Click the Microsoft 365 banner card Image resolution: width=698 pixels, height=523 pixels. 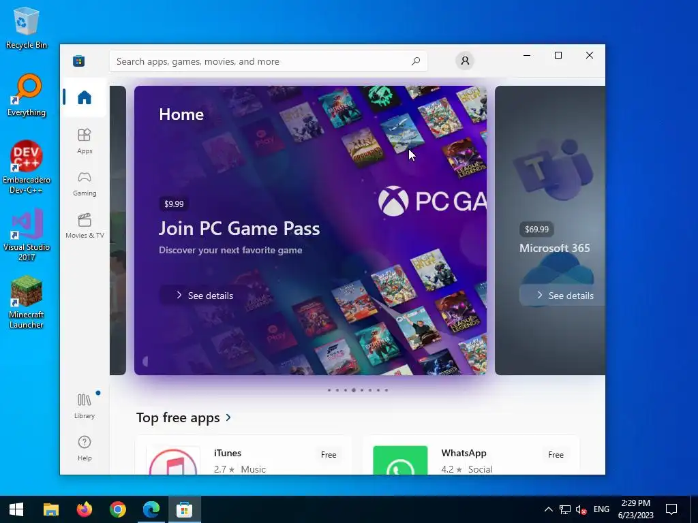pos(550,230)
